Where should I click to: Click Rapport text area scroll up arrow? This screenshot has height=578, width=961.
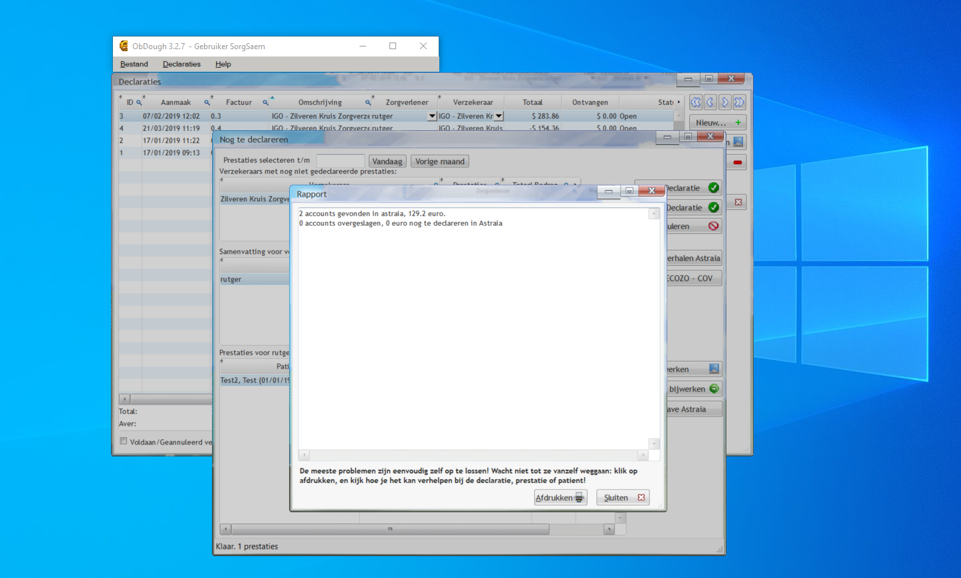(654, 214)
